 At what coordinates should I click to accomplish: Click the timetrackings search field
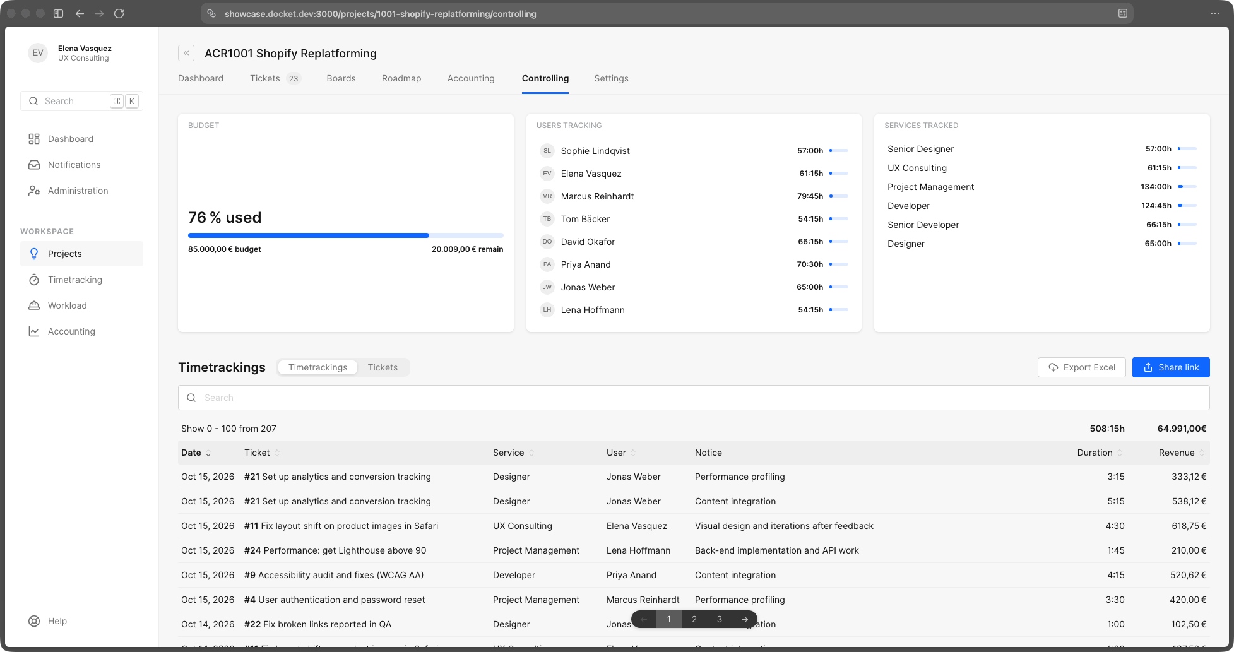pyautogui.click(x=694, y=398)
